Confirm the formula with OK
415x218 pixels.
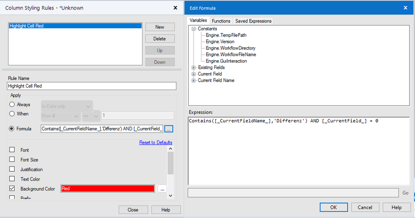point(334,208)
